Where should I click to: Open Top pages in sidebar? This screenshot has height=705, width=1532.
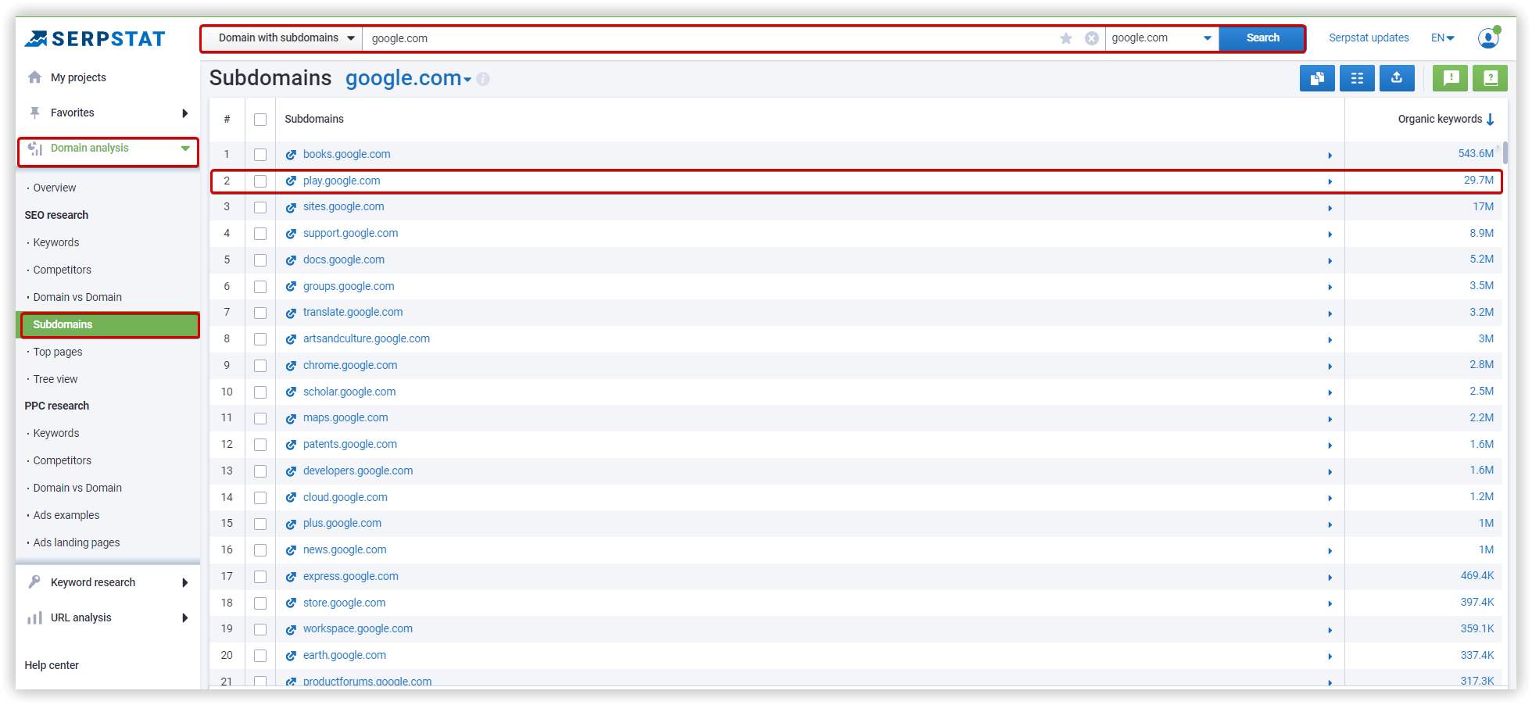(x=58, y=352)
